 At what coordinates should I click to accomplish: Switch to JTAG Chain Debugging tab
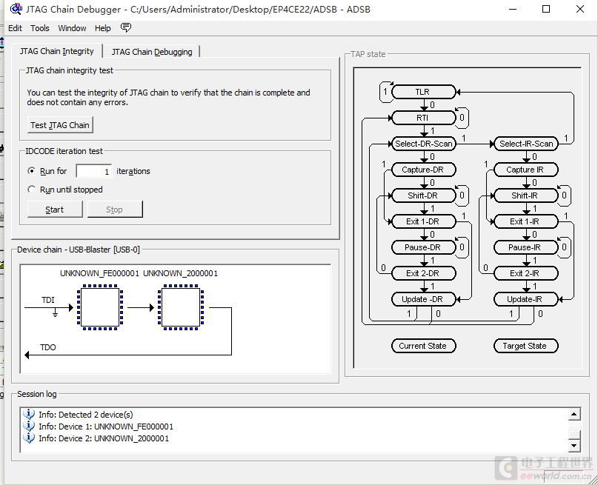coord(152,52)
